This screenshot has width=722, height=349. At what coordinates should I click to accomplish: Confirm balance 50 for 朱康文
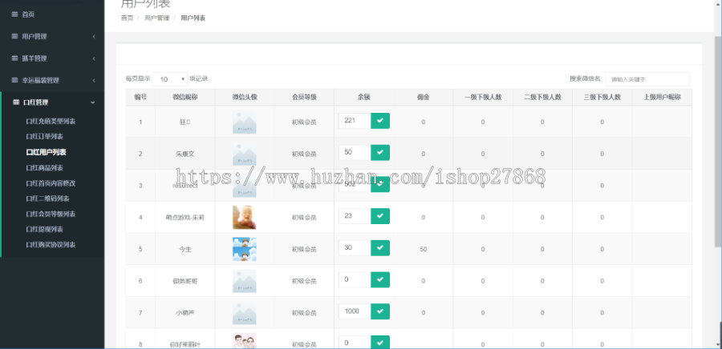coord(380,152)
